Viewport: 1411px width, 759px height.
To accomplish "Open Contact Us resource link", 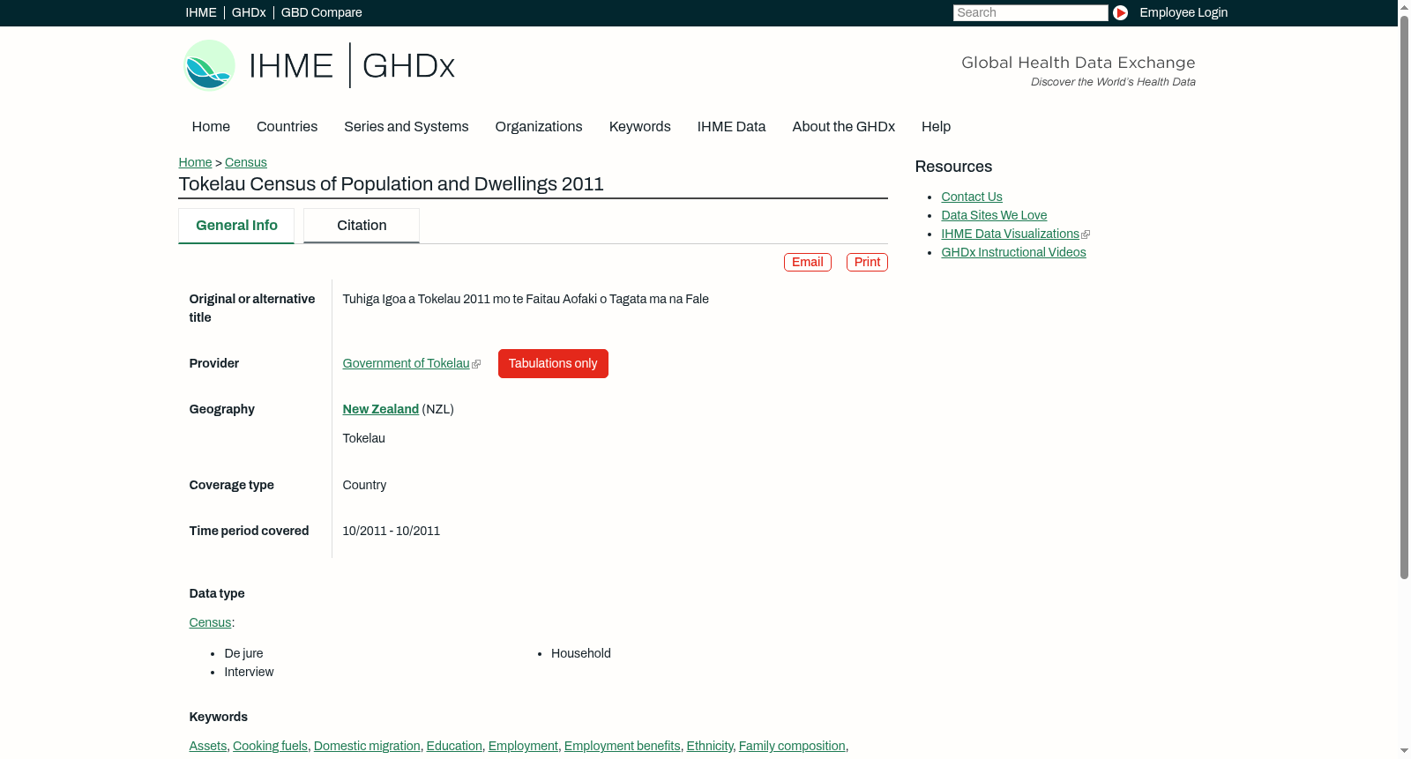I will pyautogui.click(x=972, y=197).
